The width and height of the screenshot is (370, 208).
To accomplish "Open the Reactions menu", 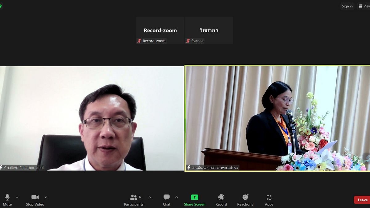I will click(x=245, y=200).
